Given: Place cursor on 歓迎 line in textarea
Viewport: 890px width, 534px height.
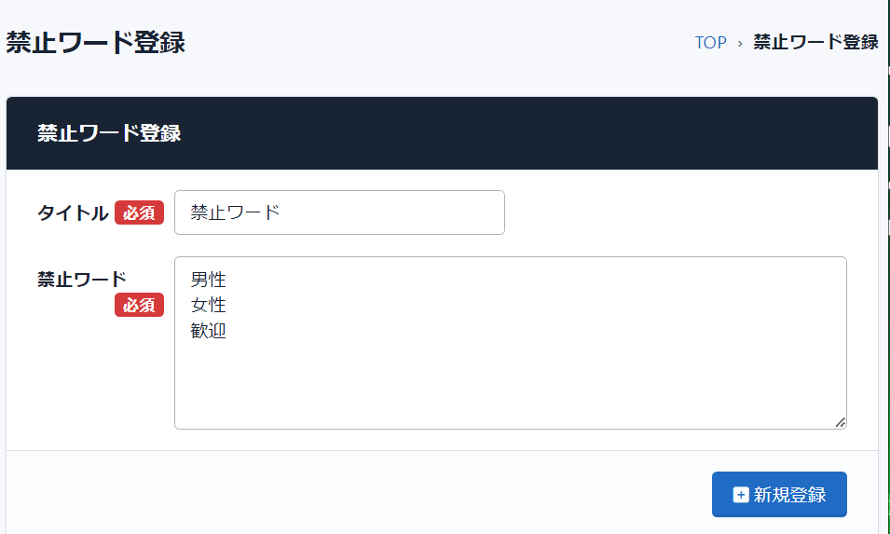Looking at the screenshot, I should [x=209, y=330].
